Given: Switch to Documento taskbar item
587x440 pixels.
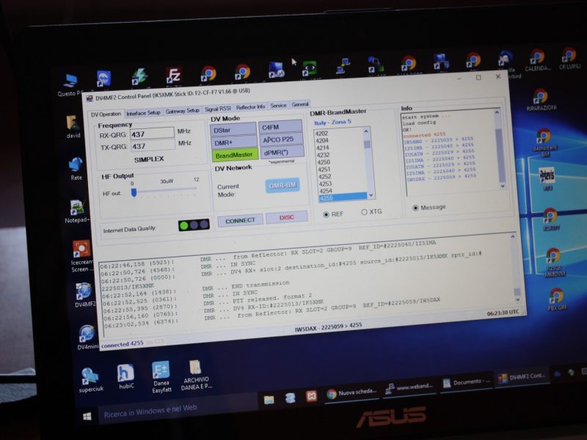Looking at the screenshot, I should [x=467, y=382].
